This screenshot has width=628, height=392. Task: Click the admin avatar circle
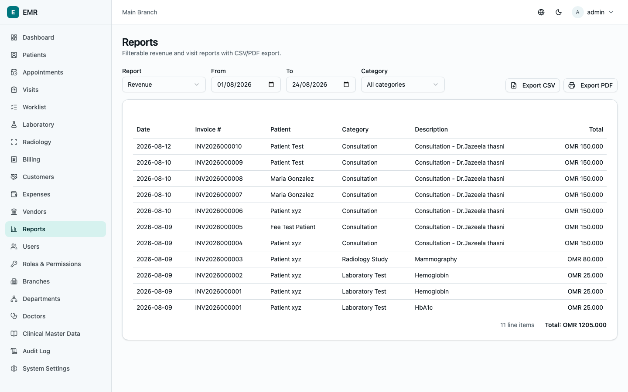pos(577,12)
